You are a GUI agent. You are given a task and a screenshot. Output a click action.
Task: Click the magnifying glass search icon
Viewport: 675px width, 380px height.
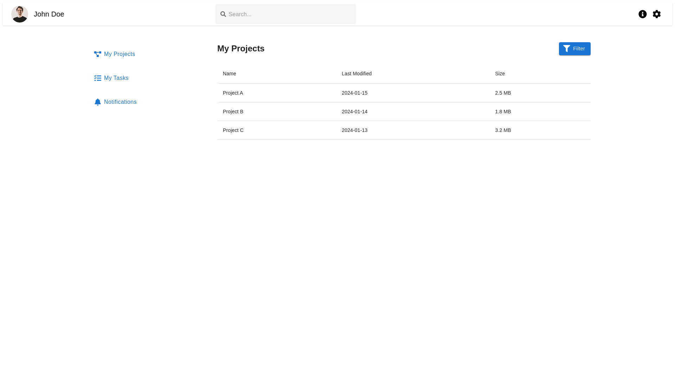click(223, 14)
